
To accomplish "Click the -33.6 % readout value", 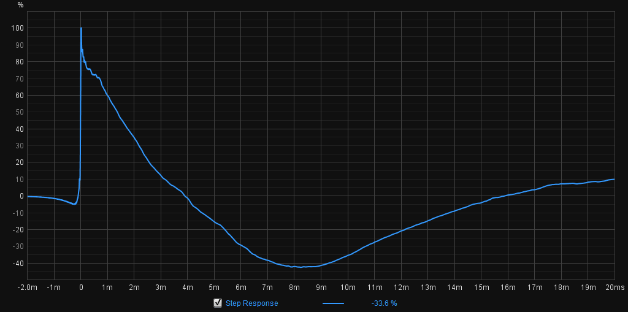I will coord(384,303).
